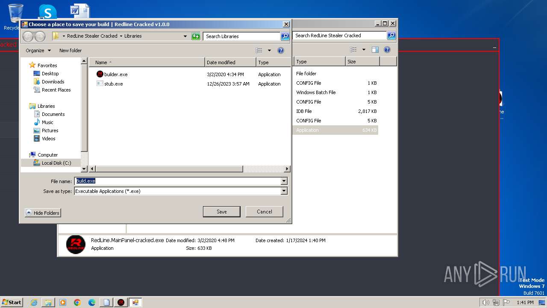Click view icon in Explorer window toolbar
547x308 pixels.
point(353,50)
